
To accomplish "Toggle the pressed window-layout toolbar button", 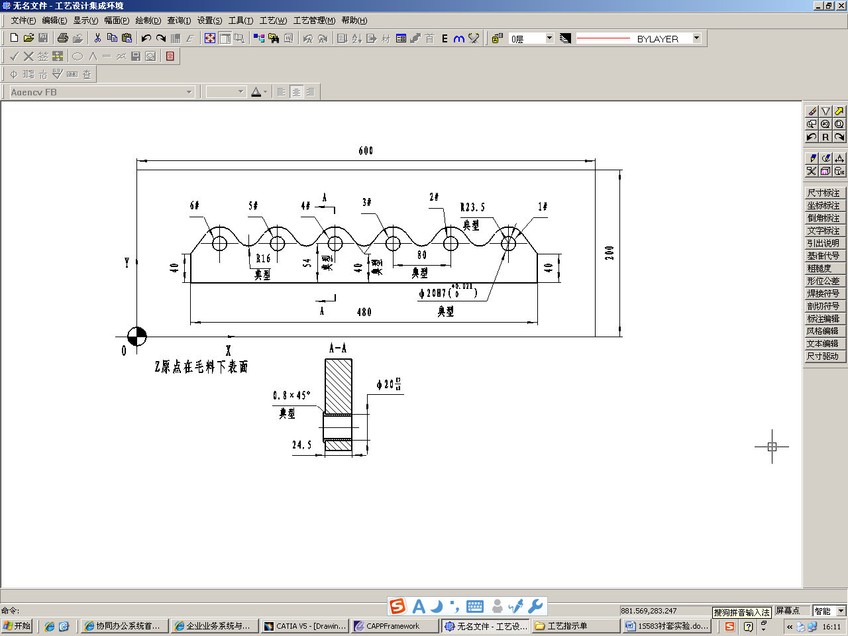I will point(225,38).
